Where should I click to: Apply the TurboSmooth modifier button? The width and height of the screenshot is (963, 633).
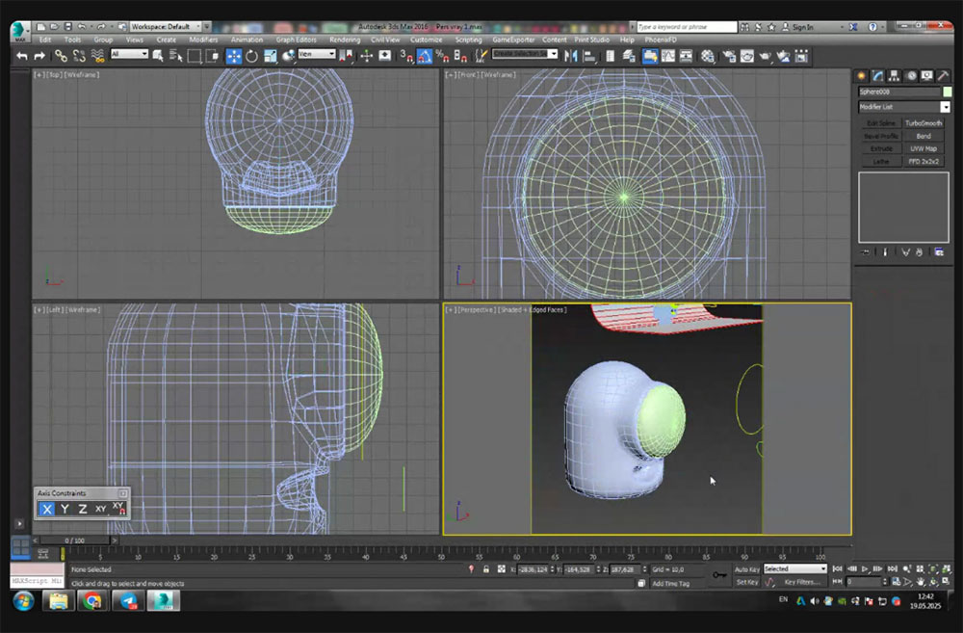point(924,123)
